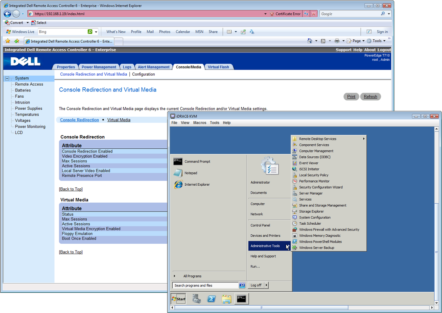Open the Configuration subtab link
Viewport: 442px width, 313px height.
click(144, 74)
